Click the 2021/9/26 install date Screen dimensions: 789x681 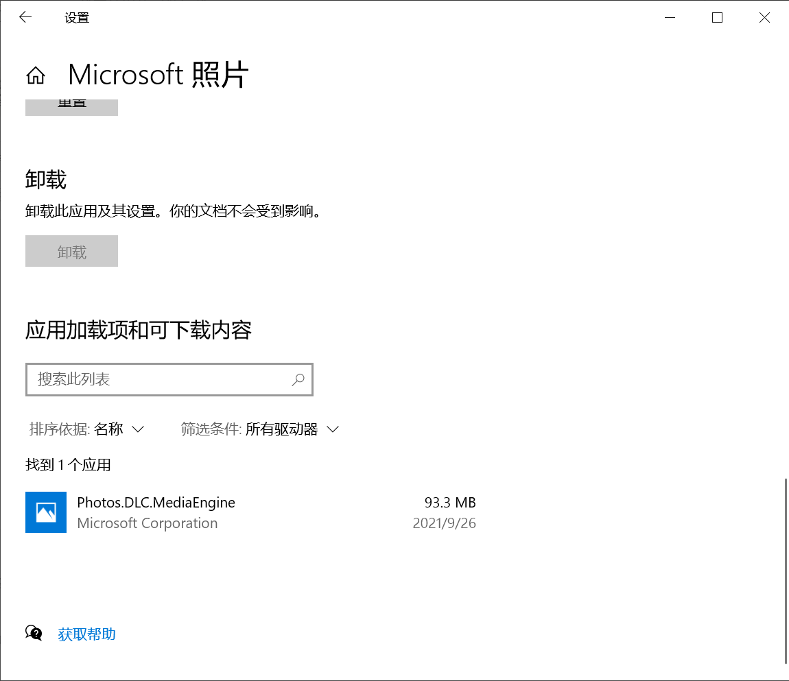coord(444,523)
